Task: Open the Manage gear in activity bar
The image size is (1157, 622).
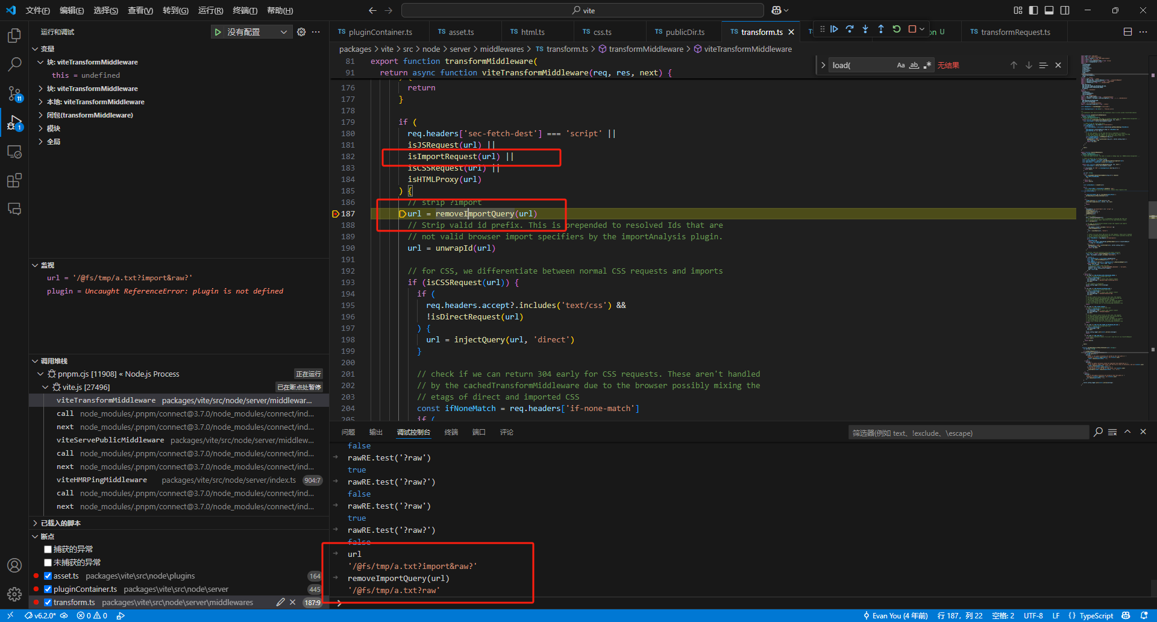Action: (x=14, y=594)
